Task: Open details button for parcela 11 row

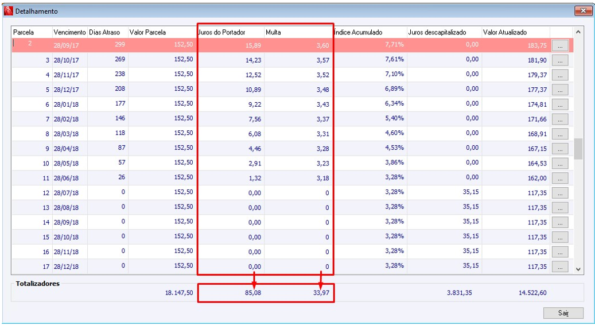Action: tap(560, 178)
